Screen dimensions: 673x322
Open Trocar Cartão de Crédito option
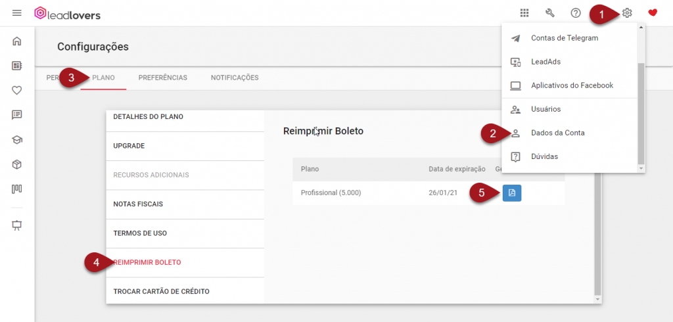pos(161,291)
